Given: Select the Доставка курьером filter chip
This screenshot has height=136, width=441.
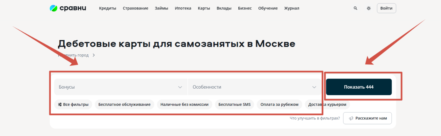Looking at the screenshot, I should click(x=327, y=104).
